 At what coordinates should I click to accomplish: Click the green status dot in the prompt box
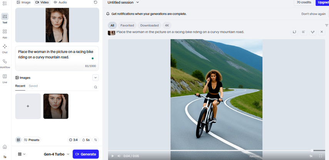pyautogui.click(x=92, y=58)
